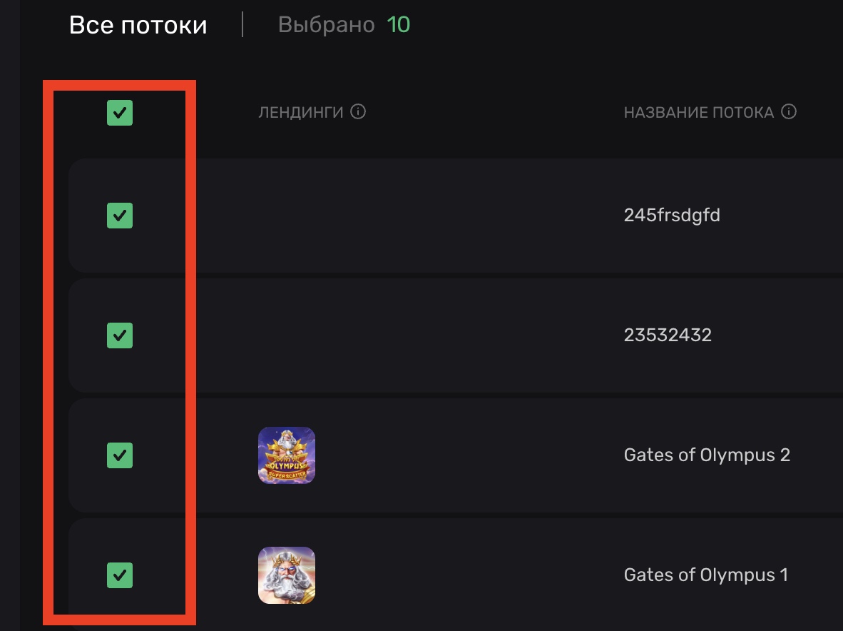Click the Gates of Olympus 2 landing icon
The width and height of the screenshot is (843, 631).
click(287, 455)
